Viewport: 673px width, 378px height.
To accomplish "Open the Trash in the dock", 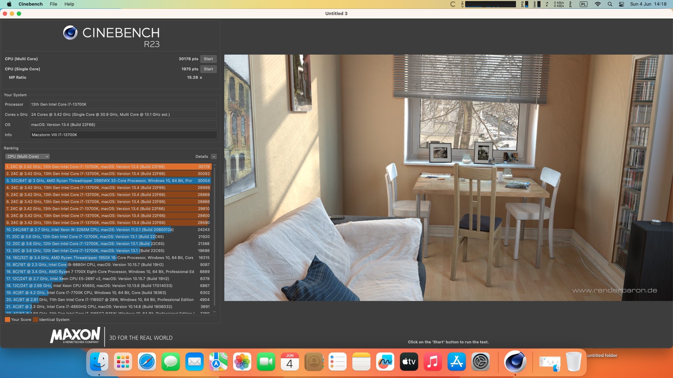I will tap(573, 362).
